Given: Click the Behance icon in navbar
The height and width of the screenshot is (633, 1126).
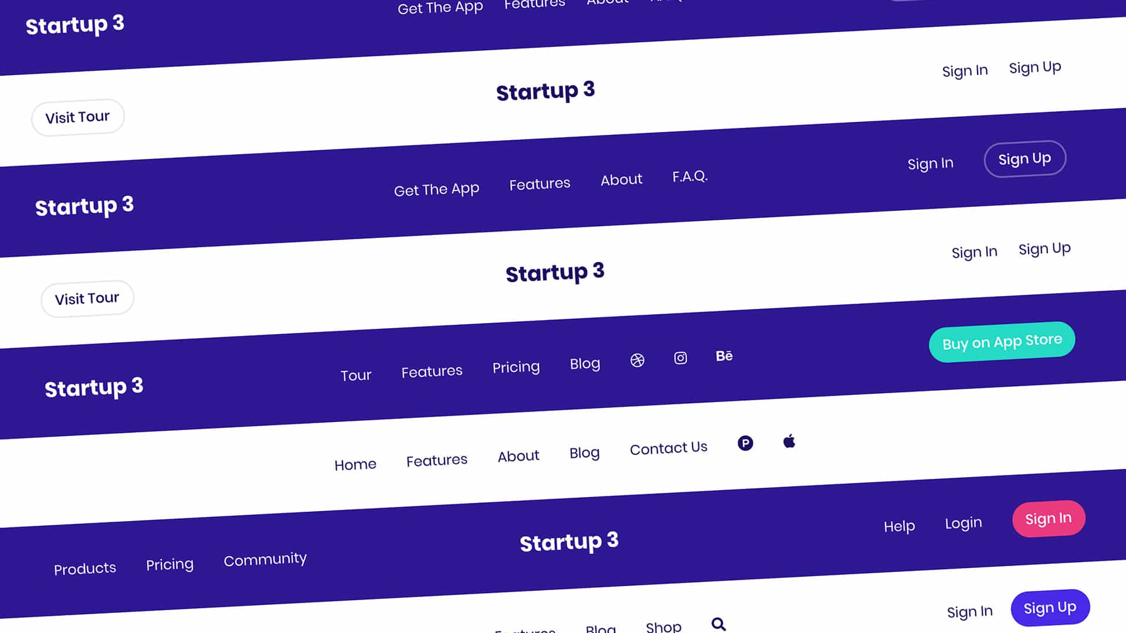Looking at the screenshot, I should 723,356.
